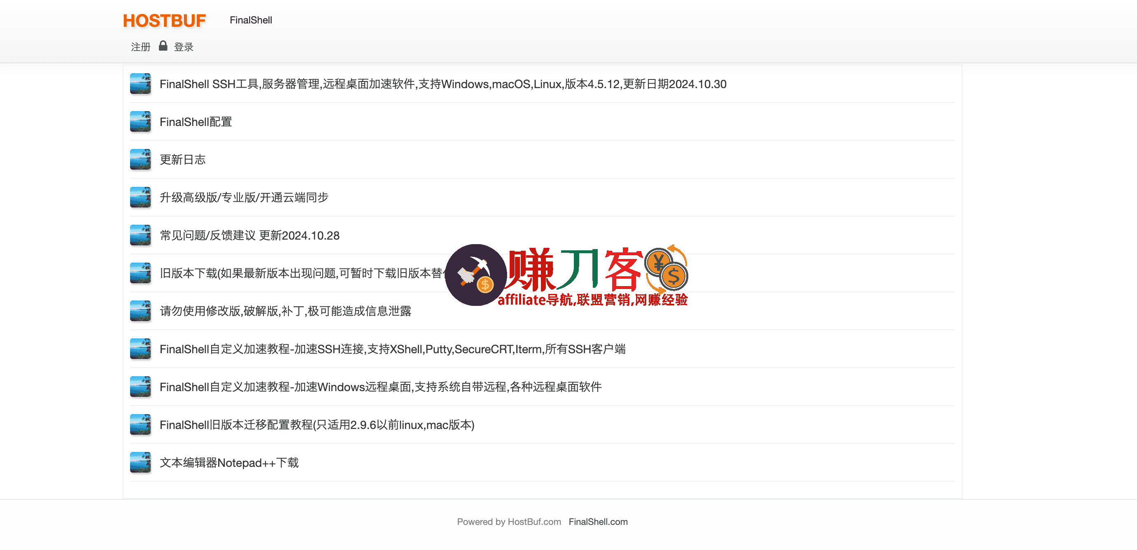Open the FinalShell navigation menu item

(x=251, y=20)
